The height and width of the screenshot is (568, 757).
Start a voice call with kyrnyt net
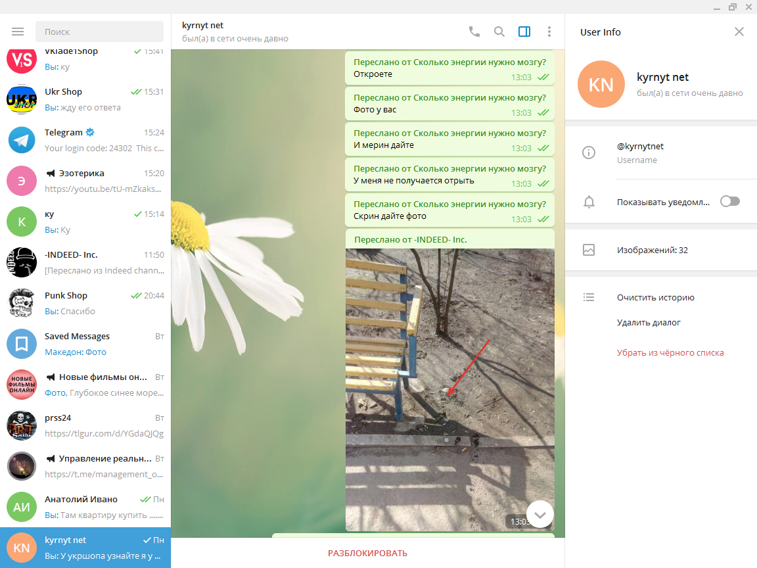click(474, 32)
